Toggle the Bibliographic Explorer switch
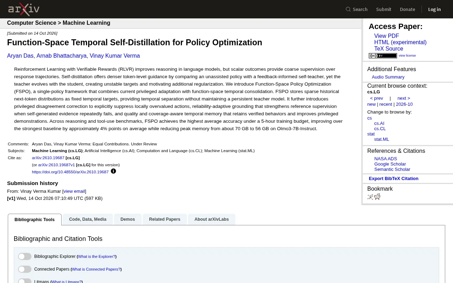The image size is (453, 283). (x=25, y=256)
